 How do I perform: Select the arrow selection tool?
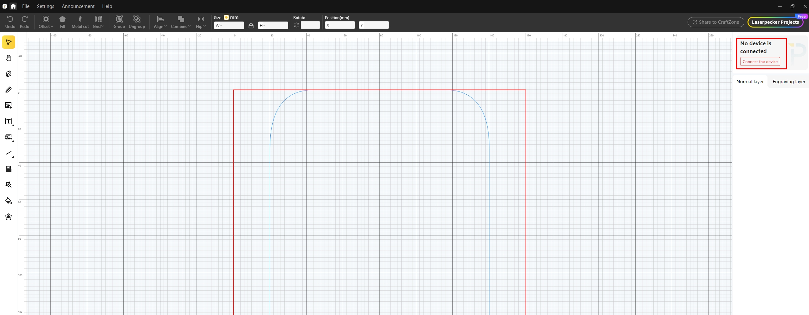click(x=9, y=42)
